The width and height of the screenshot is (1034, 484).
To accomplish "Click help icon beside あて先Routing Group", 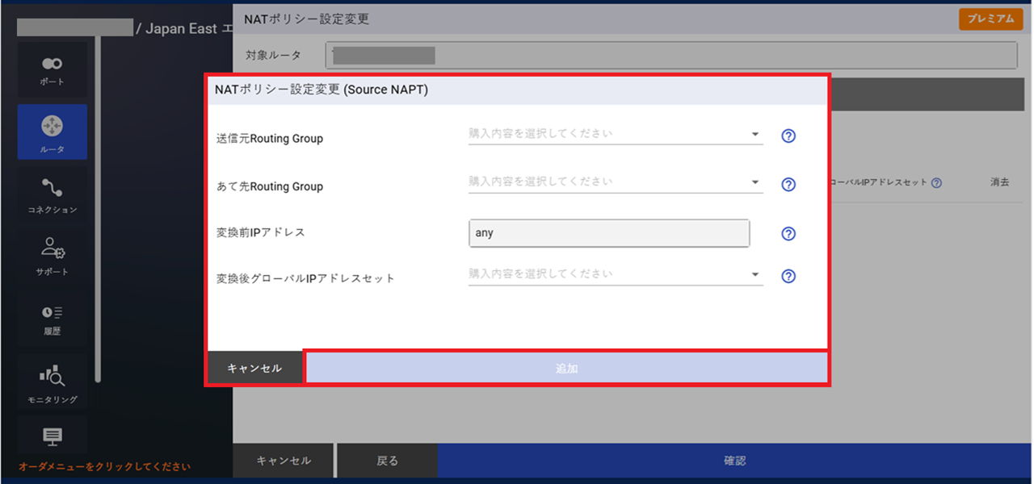I will click(788, 185).
